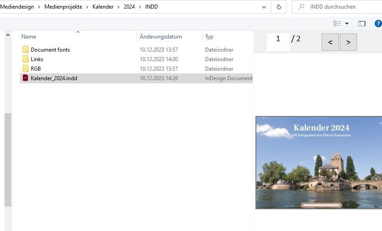Toggle the preview pane icon

[x=362, y=24]
